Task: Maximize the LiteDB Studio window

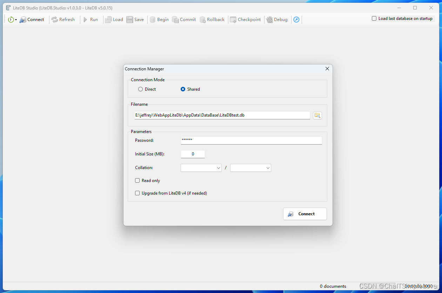Action: (x=415, y=8)
